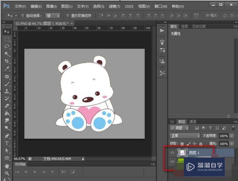Click the timeline scissors split icon
Viewport: 238px width, 181px height.
tap(63, 172)
